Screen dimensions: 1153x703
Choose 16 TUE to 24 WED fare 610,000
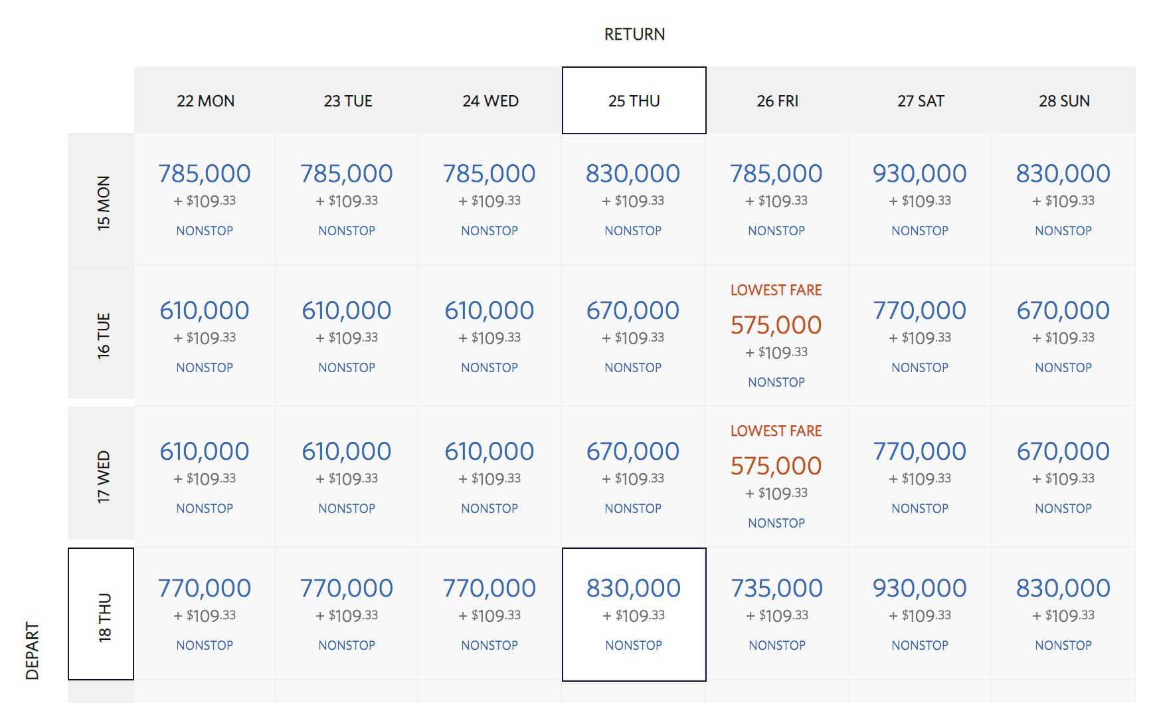(489, 336)
